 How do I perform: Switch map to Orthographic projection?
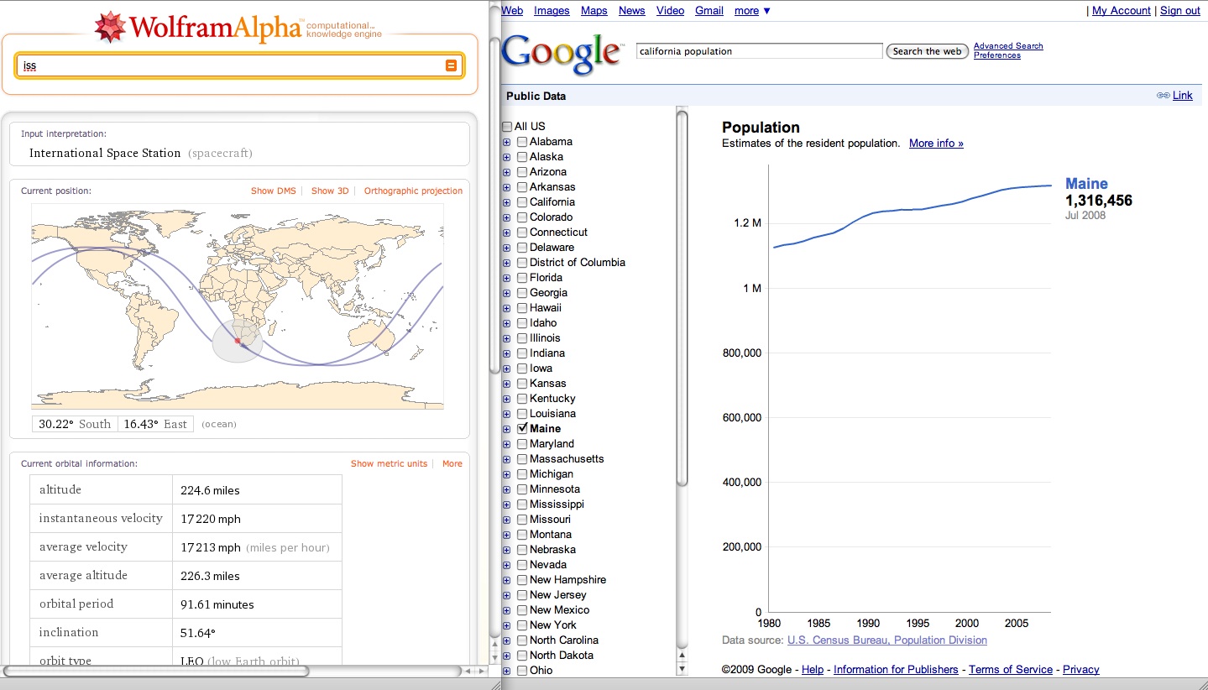coord(413,191)
